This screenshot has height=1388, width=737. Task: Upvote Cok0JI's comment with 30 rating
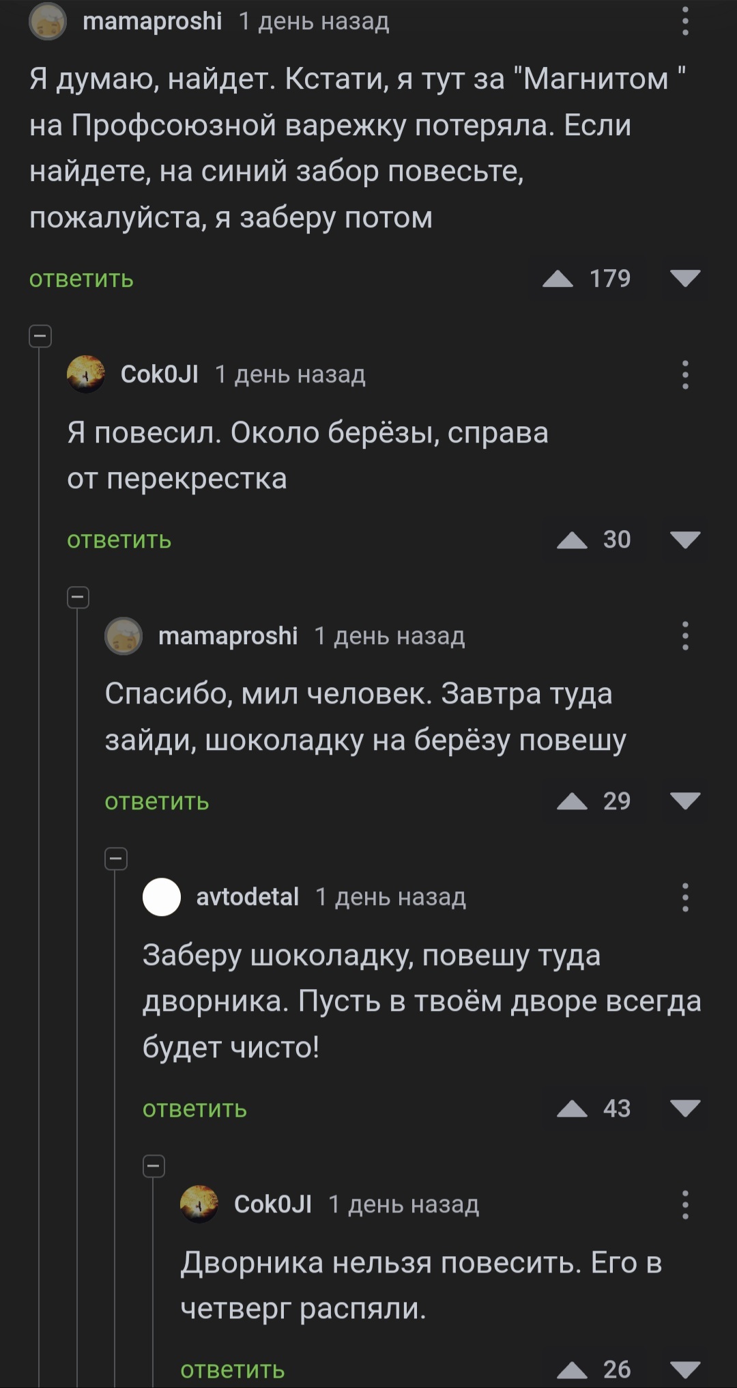tap(572, 540)
